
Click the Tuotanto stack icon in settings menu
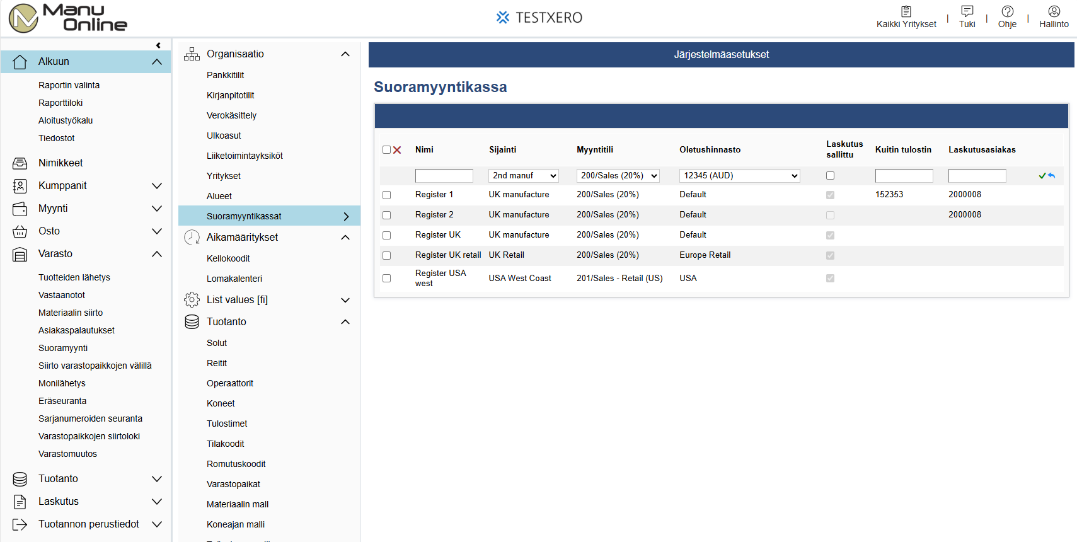pyautogui.click(x=192, y=322)
